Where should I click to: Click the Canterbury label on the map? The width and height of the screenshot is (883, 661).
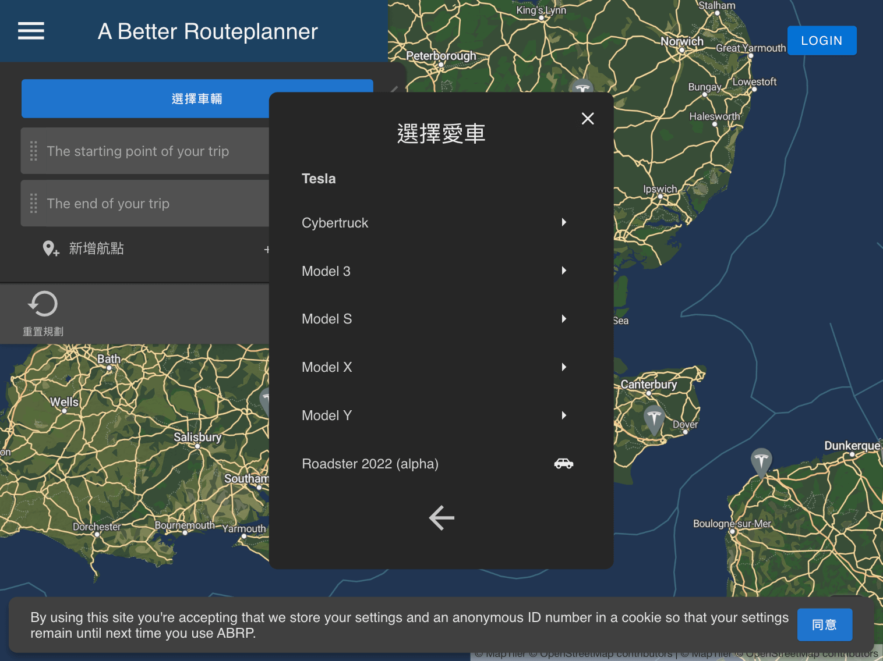[x=649, y=385]
